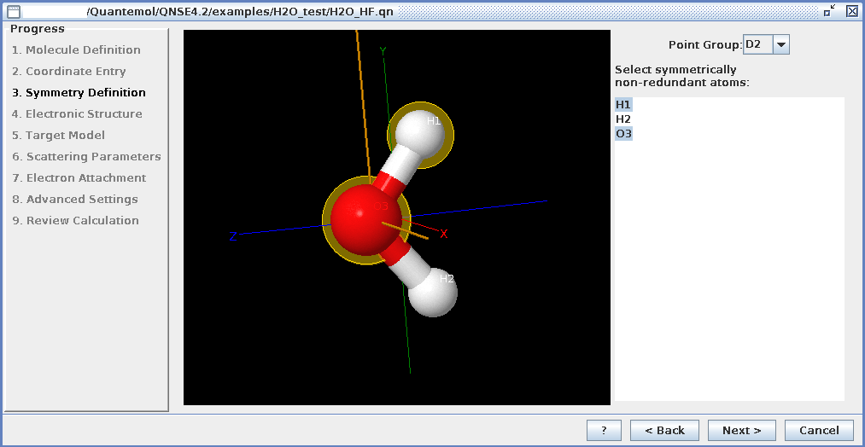Image resolution: width=865 pixels, height=447 pixels.
Task: Click the H2 hydrogen atom sphere
Action: click(433, 293)
